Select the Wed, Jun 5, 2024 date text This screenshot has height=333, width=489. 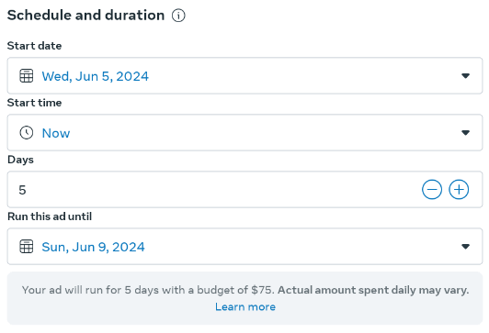[x=95, y=76]
